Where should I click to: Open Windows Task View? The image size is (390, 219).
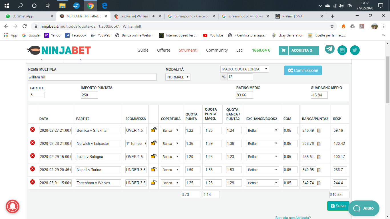pos(48,5)
